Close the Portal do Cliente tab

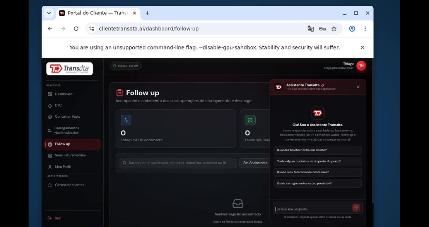pos(134,13)
